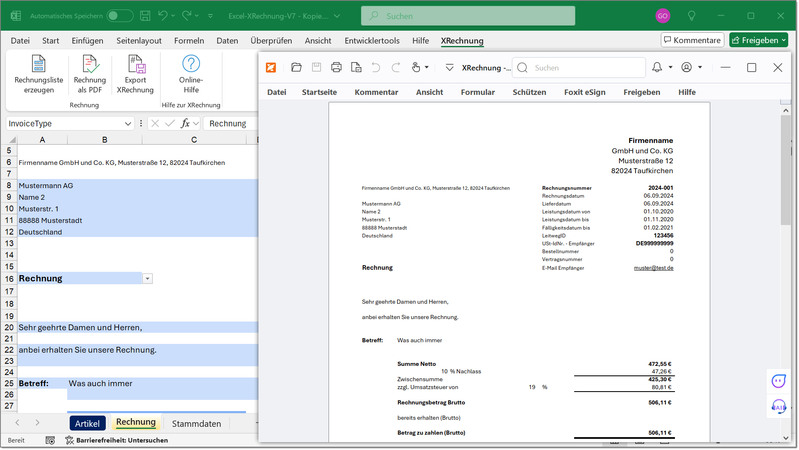Toggle the Automatisches Speichern switch

click(119, 15)
